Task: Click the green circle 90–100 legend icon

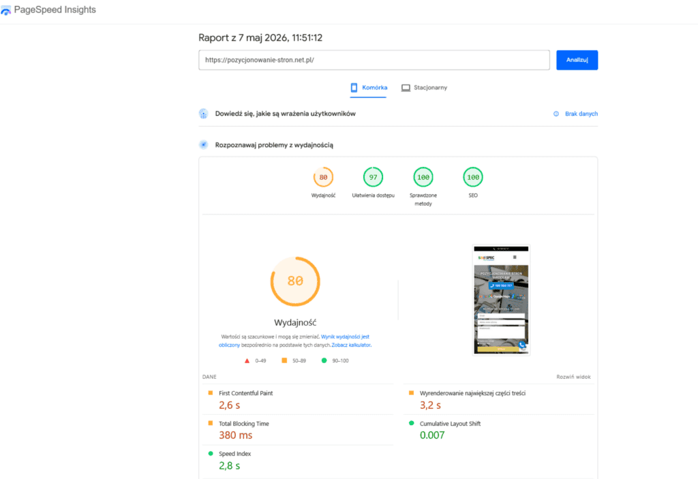Action: [324, 360]
